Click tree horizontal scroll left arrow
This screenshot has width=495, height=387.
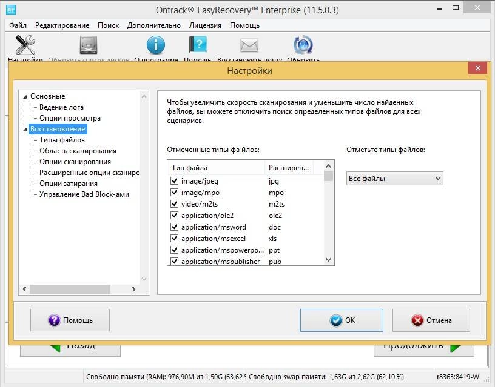pos(25,289)
